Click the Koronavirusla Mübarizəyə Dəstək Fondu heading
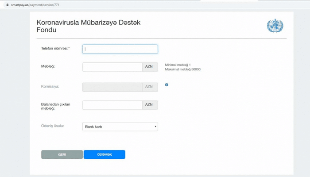This screenshot has width=310, height=177. [x=89, y=26]
